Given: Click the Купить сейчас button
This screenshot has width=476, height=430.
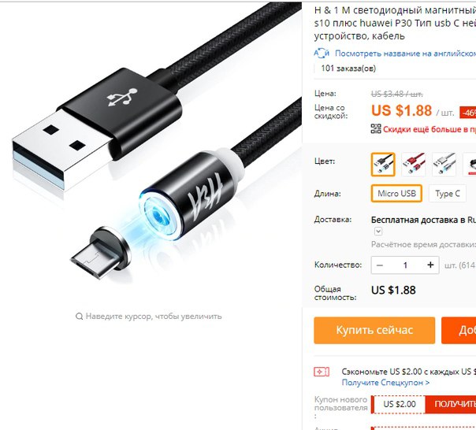Looking at the screenshot, I should (374, 330).
